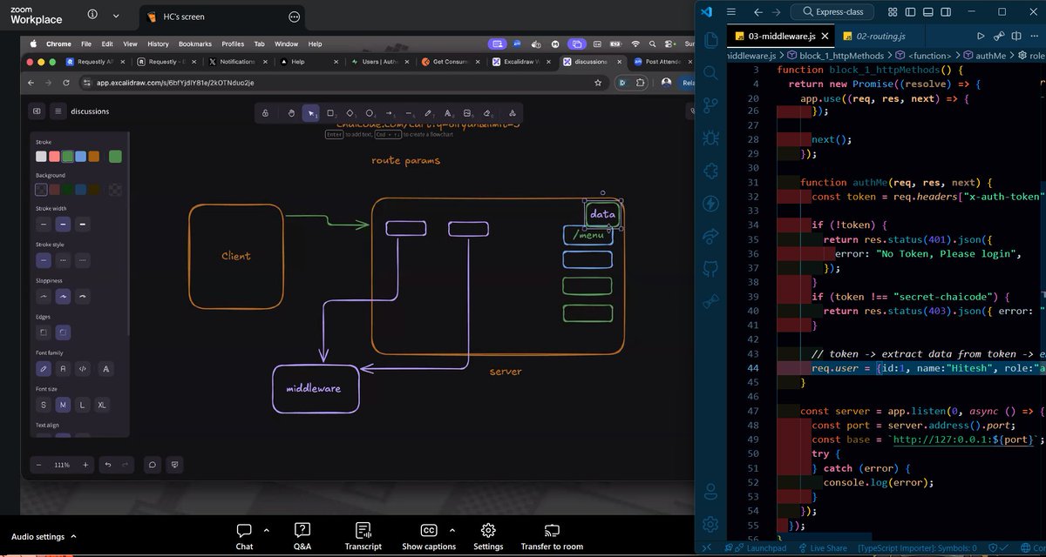Open the HC's screen options menu

tap(295, 17)
